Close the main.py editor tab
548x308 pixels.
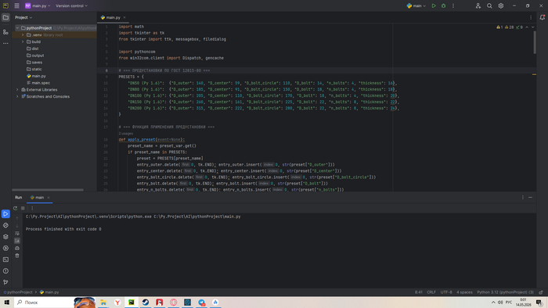(124, 17)
